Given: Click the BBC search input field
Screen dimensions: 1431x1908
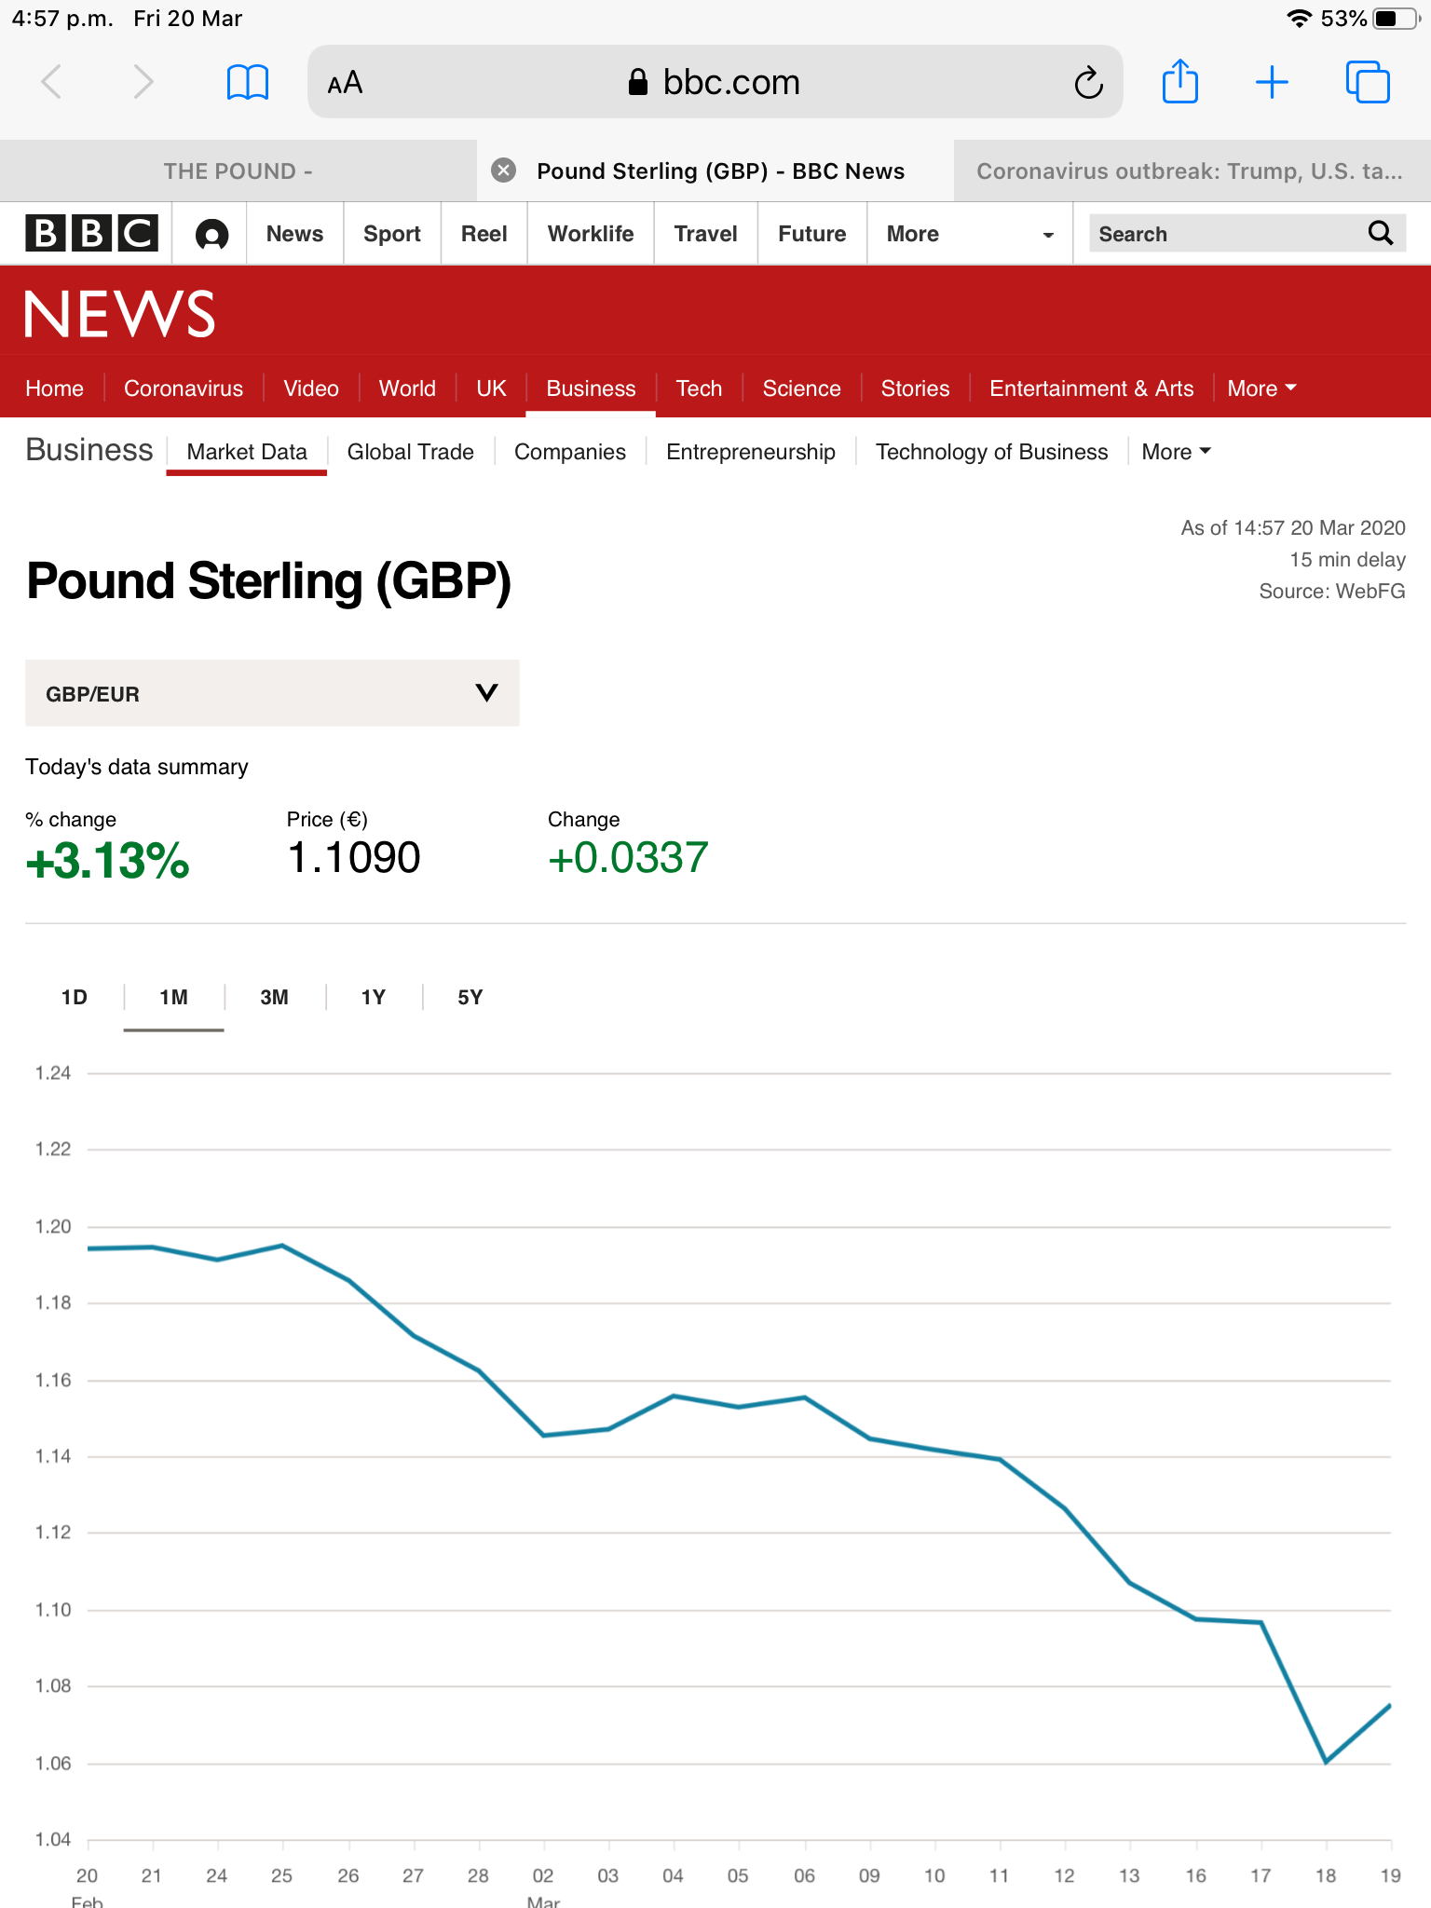Looking at the screenshot, I should point(1220,234).
